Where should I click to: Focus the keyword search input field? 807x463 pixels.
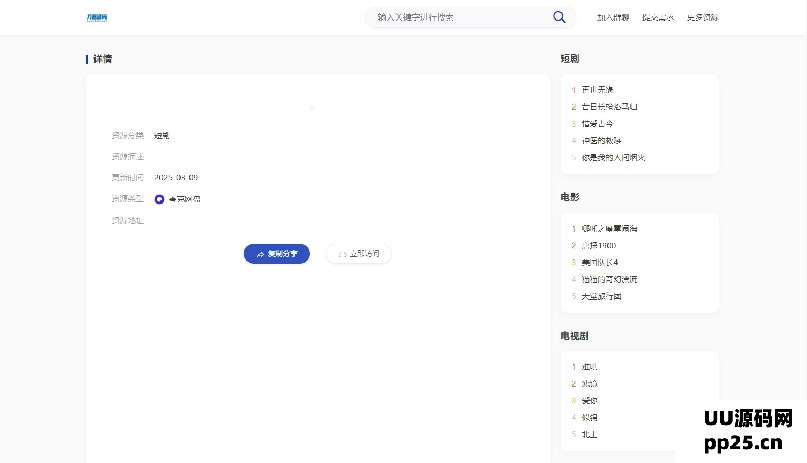pyautogui.click(x=459, y=17)
